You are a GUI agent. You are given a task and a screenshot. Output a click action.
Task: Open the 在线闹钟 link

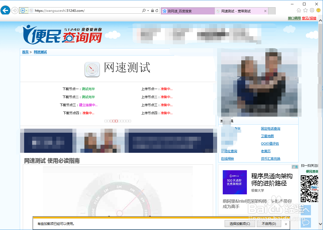pos(227,159)
